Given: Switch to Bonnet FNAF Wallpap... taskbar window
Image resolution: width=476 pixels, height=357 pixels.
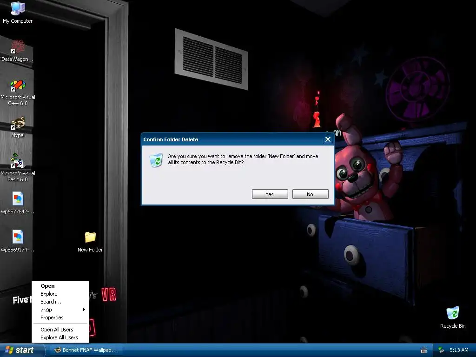Looking at the screenshot, I should [86, 350].
